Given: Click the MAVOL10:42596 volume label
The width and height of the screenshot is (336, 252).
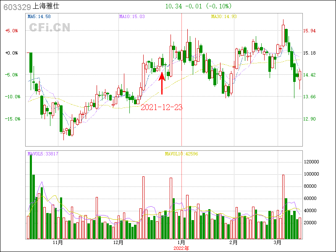Looking at the screenshot, I should click(x=181, y=154).
